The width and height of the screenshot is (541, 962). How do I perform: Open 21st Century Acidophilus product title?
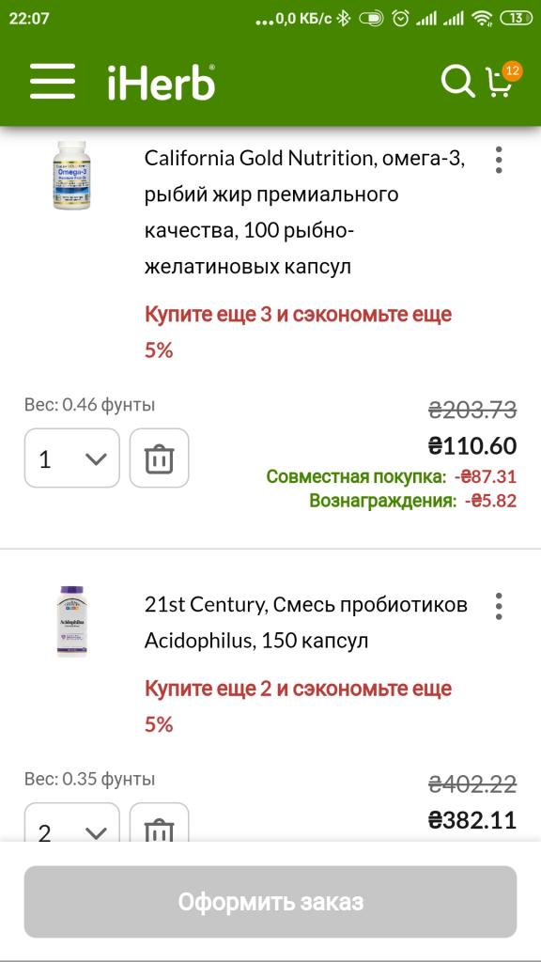[306, 624]
